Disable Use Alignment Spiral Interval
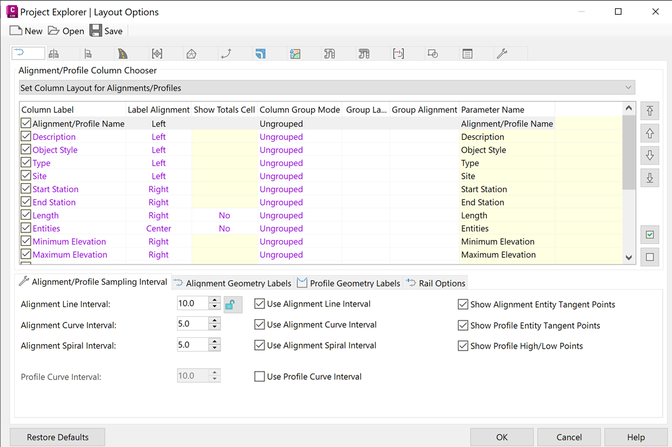The height and width of the screenshot is (447, 672). (x=259, y=345)
